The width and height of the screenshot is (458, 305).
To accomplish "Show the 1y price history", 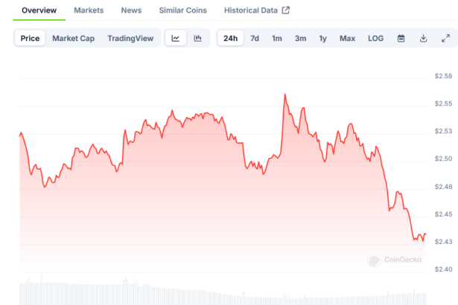I will tap(322, 38).
